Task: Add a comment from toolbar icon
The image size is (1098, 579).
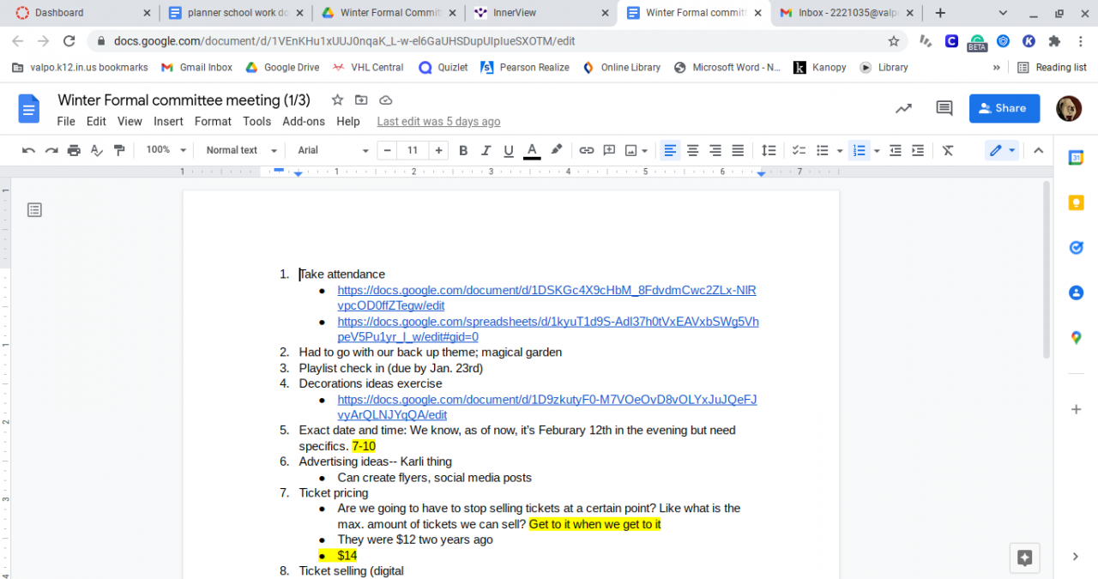Action: click(609, 150)
